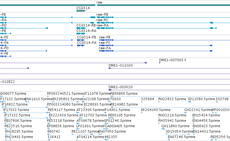
Task: Select the RE11107.5prime EST label
Action: coord(85,132)
